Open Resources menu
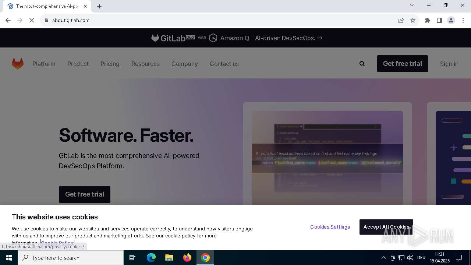The width and height of the screenshot is (471, 265). 145,64
